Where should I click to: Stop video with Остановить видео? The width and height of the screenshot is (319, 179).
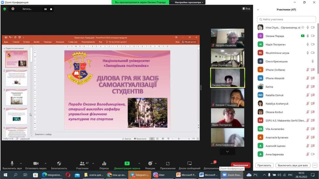(36, 163)
